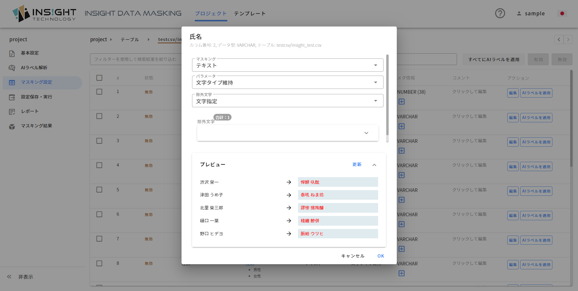
Task: Click plus icon in row 7 metadata
Action: tap(402, 249)
